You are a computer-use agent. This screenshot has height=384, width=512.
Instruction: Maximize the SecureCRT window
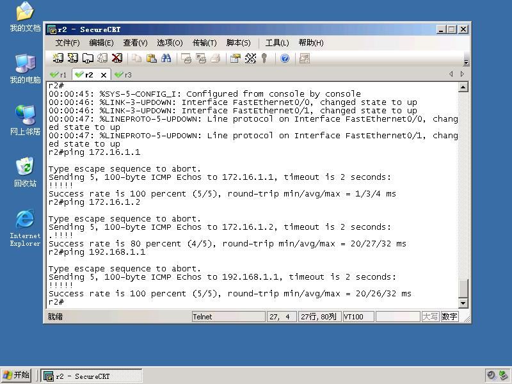(x=452, y=29)
